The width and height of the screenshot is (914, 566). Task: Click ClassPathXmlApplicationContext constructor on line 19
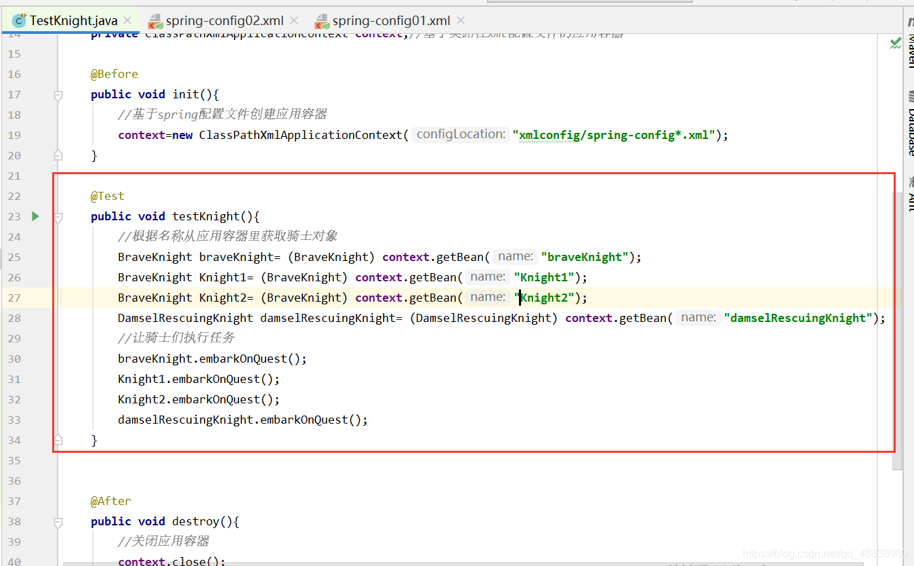pos(301,135)
